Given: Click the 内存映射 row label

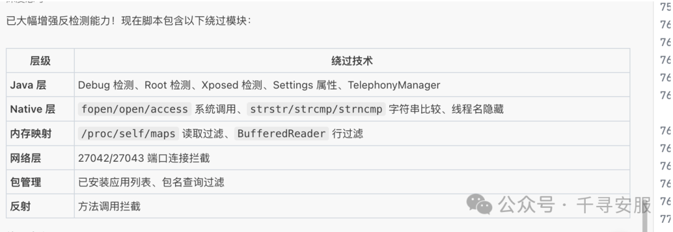Looking at the screenshot, I should tap(31, 134).
